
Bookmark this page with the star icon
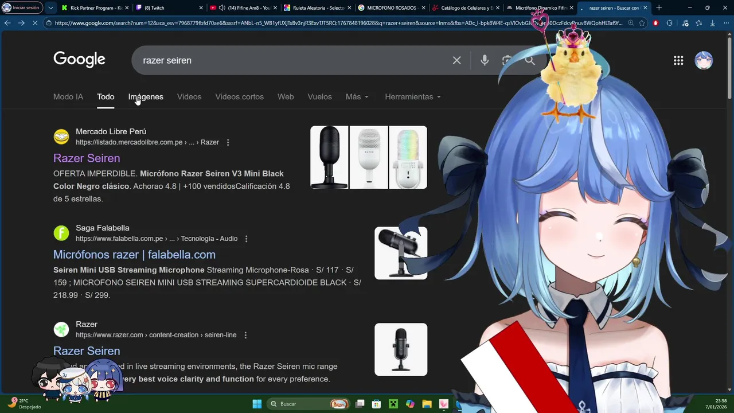coord(642,23)
